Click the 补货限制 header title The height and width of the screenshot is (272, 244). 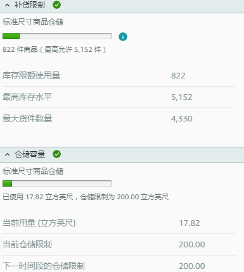click(30, 5)
